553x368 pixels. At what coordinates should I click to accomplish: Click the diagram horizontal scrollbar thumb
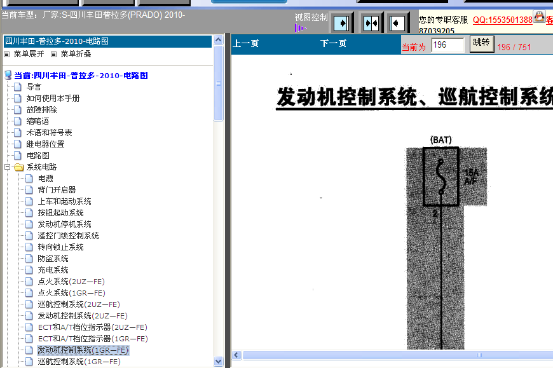398,355
